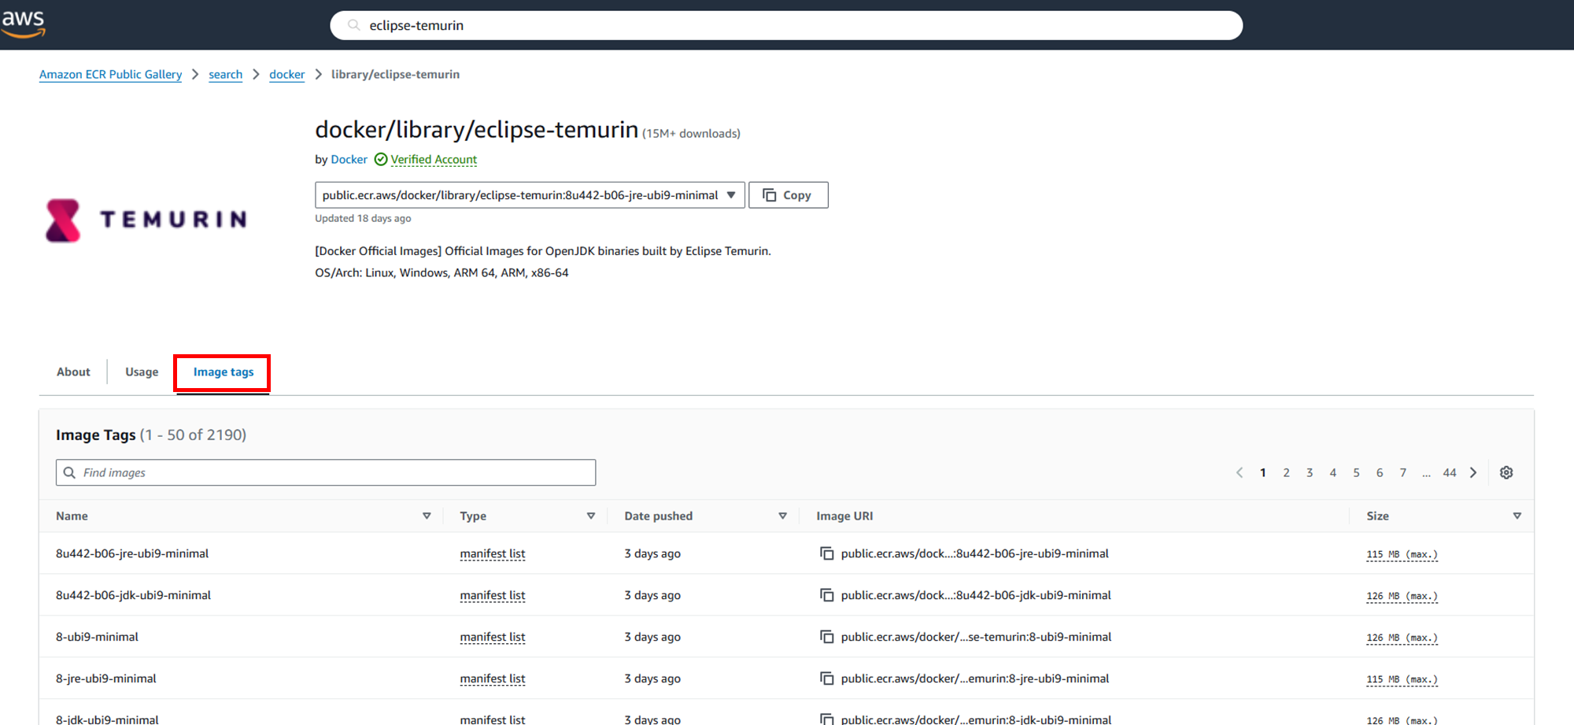Open the Docker publisher link
The height and width of the screenshot is (725, 1574).
[349, 159]
